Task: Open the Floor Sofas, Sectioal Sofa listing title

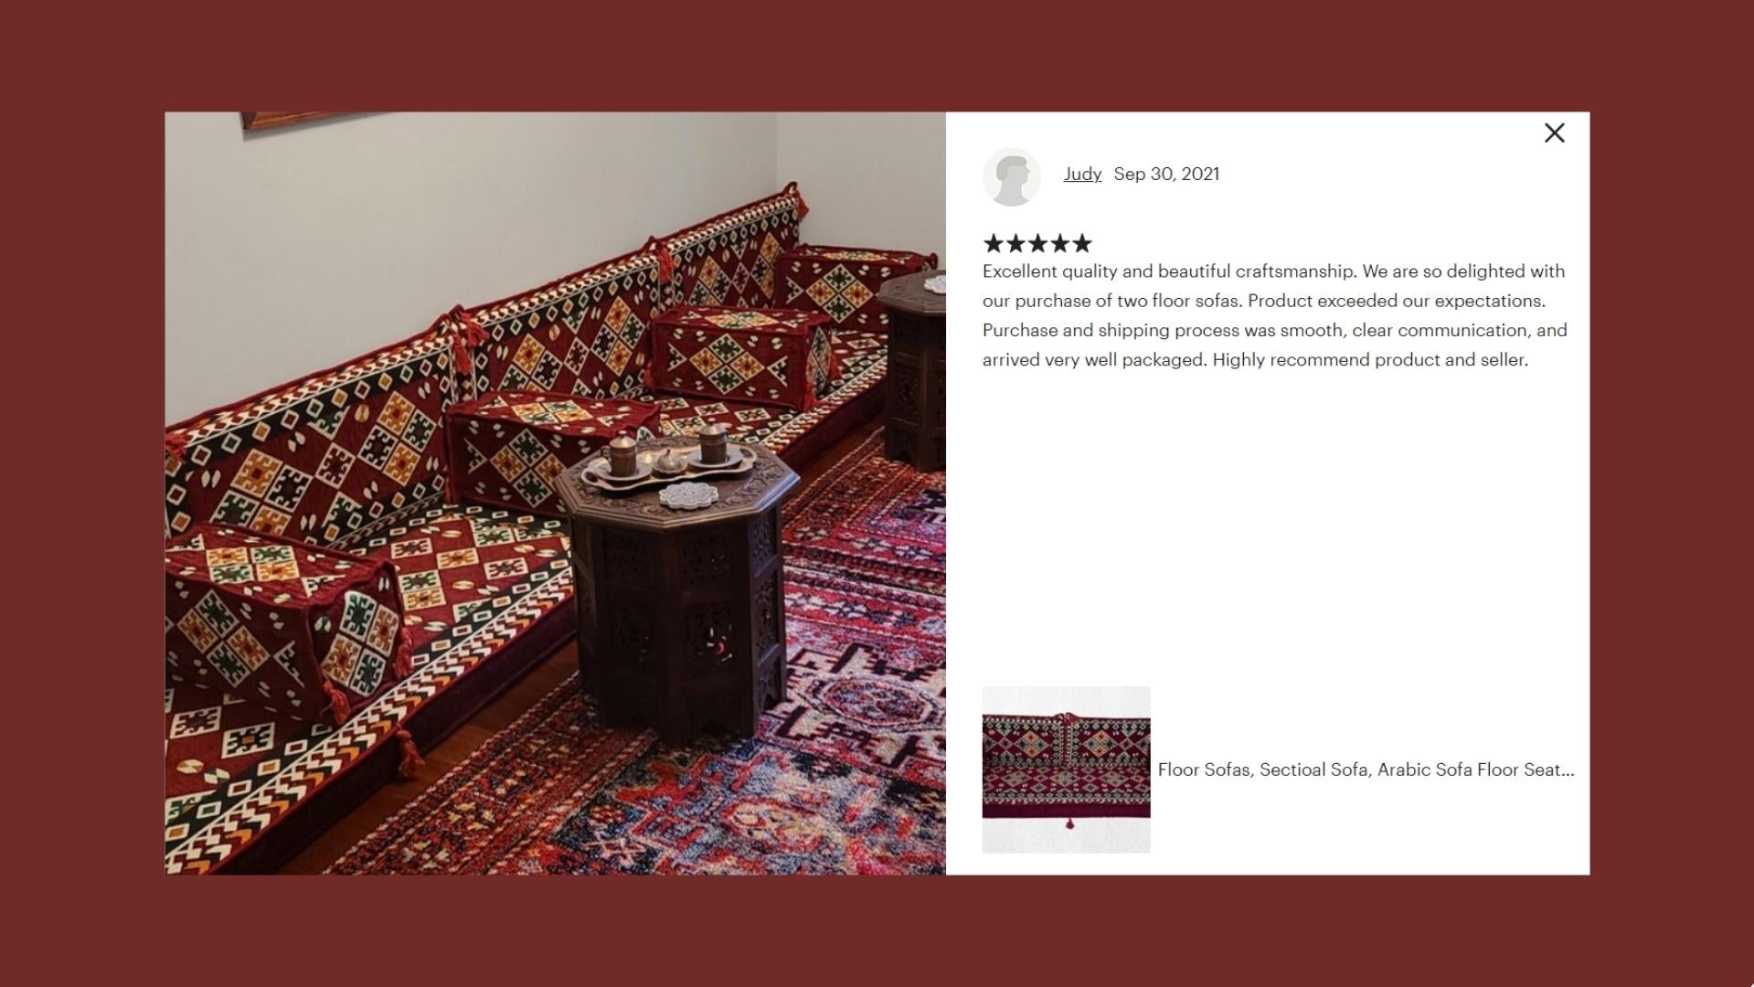Action: coord(1366,769)
